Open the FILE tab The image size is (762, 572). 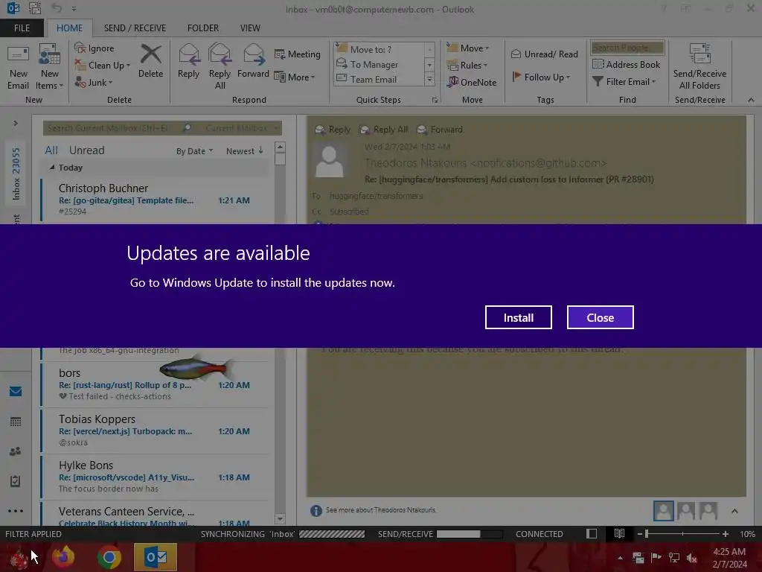pyautogui.click(x=22, y=28)
